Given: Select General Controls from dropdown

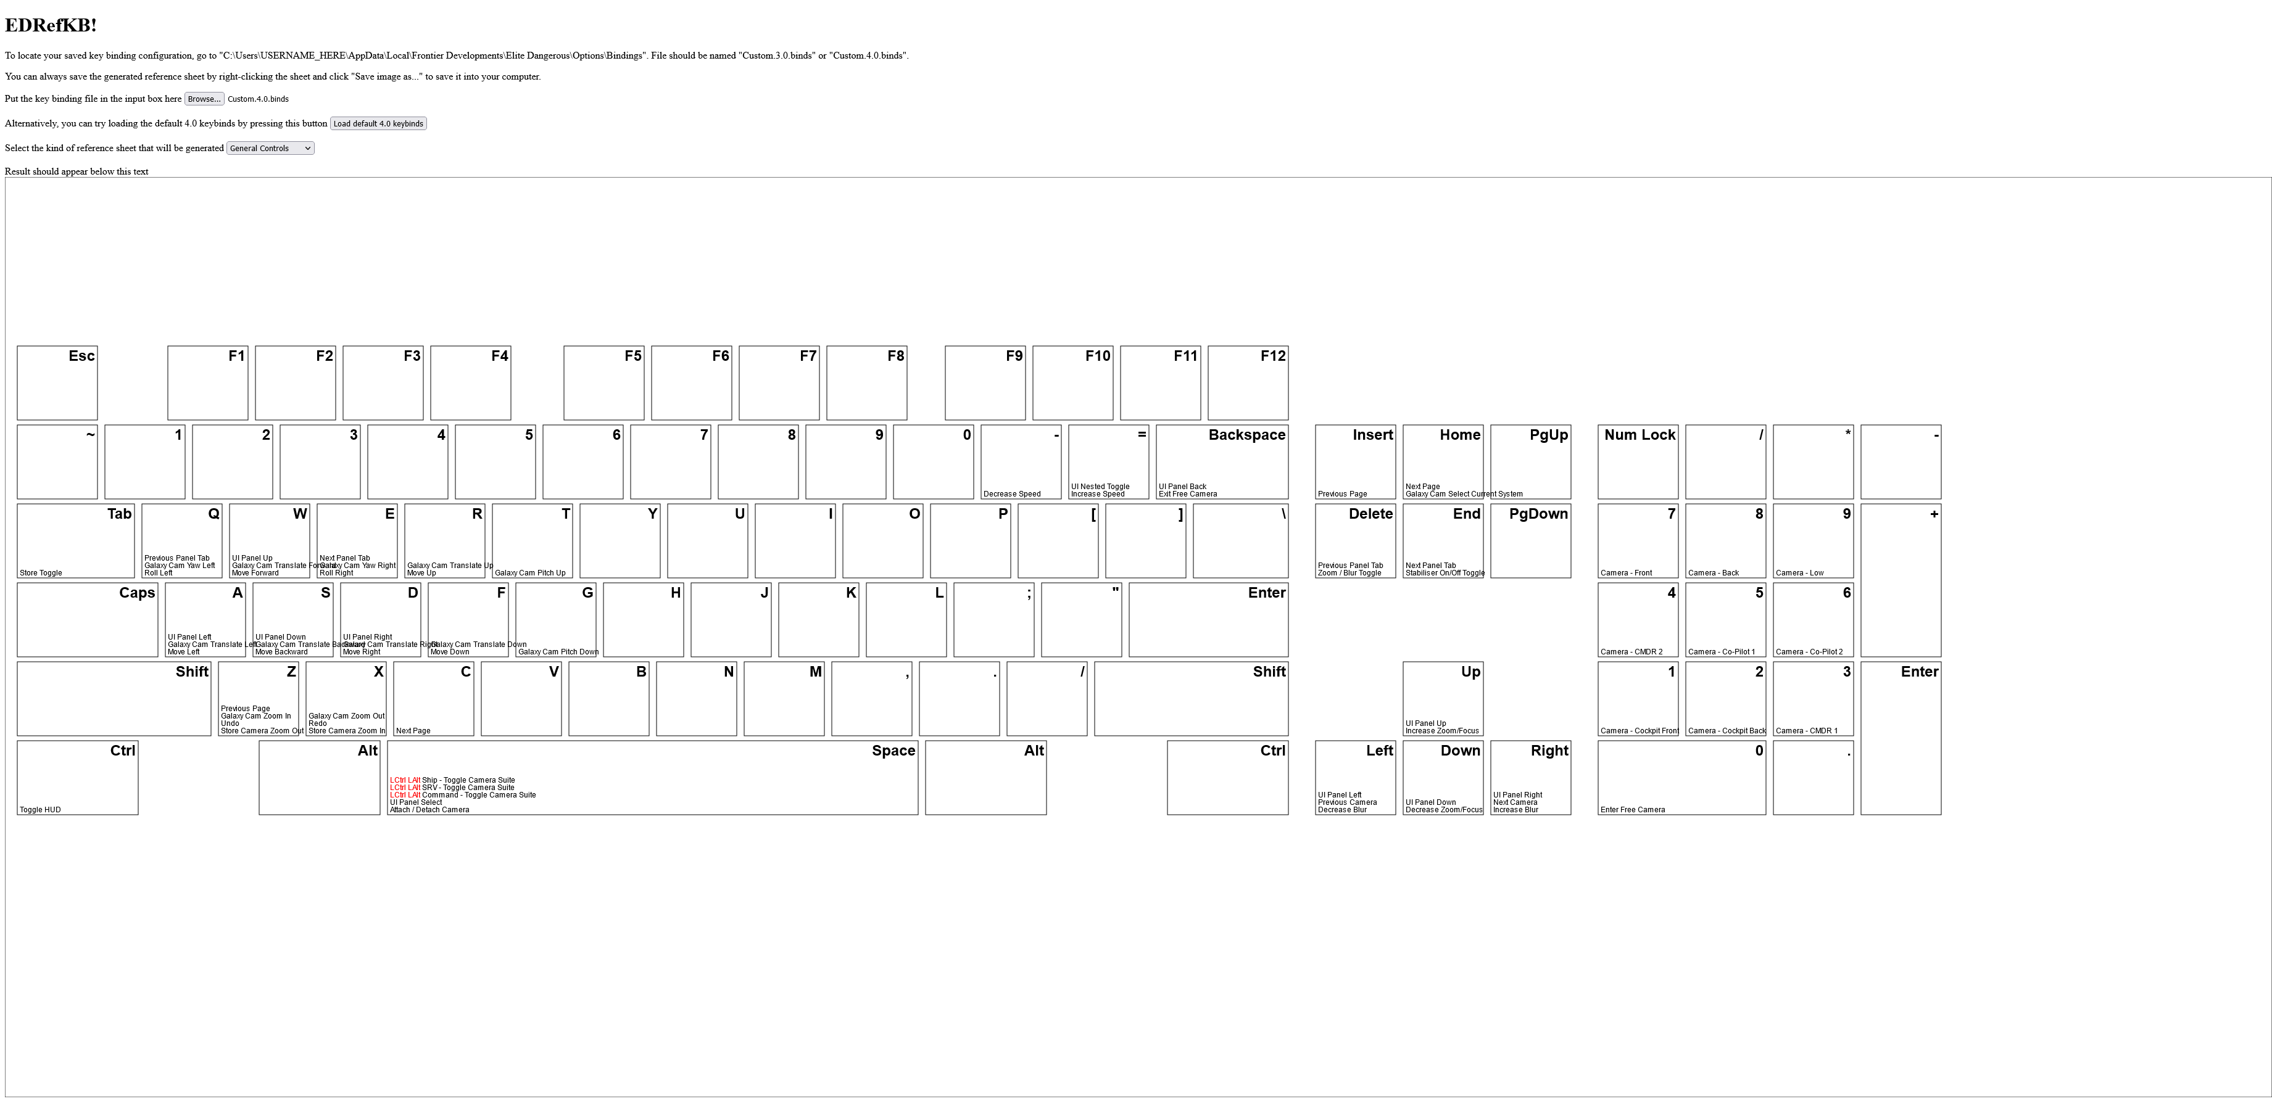Looking at the screenshot, I should (268, 148).
